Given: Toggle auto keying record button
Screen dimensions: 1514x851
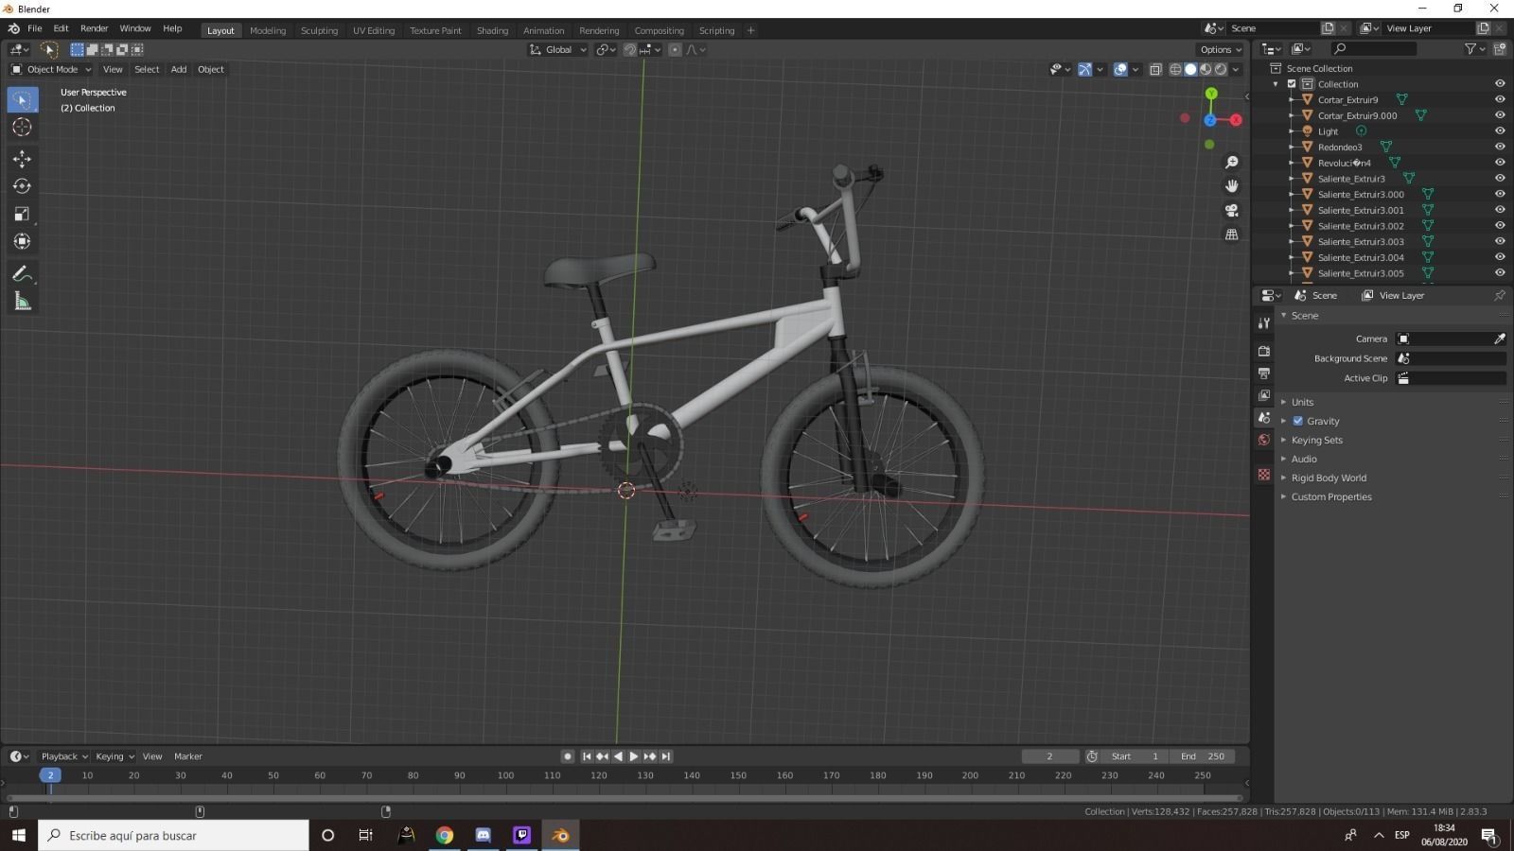Looking at the screenshot, I should (x=568, y=756).
